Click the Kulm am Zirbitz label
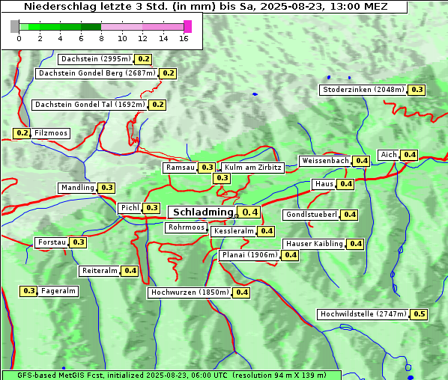This screenshot has width=448, height=380. 253,168
